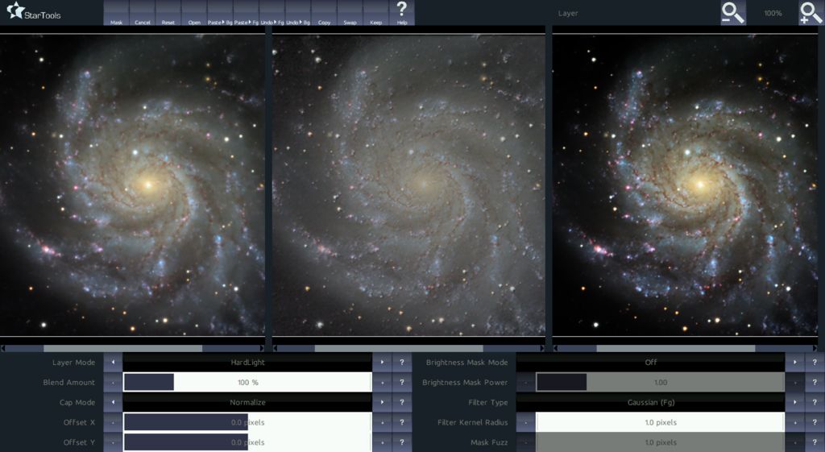
Task: Switch Layer Mode to next option
Action: (x=382, y=363)
